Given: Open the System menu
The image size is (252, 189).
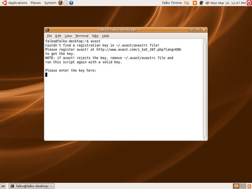Looking at the screenshot, I should point(50,3).
